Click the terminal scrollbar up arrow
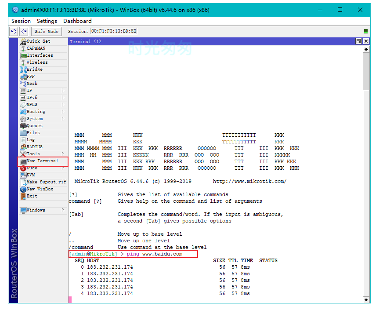The width and height of the screenshot is (383, 314). [366, 49]
